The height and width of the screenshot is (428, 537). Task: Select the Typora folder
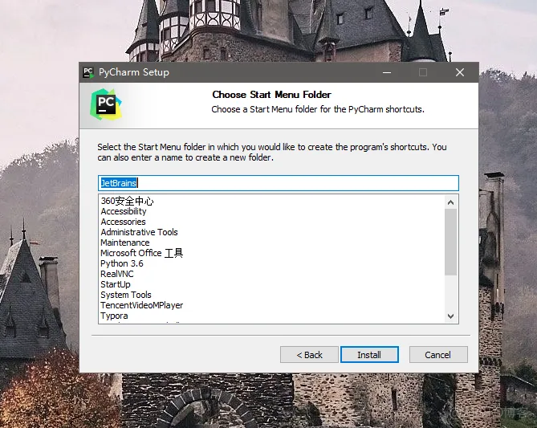[x=114, y=316]
